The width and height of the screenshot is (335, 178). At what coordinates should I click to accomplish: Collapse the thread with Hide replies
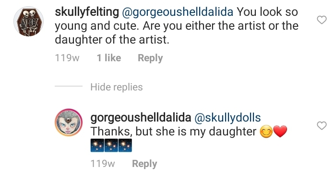117,87
